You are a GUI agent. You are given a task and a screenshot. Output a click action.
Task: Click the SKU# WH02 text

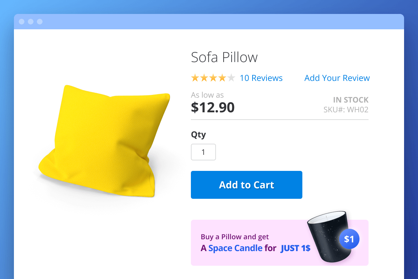tap(346, 110)
